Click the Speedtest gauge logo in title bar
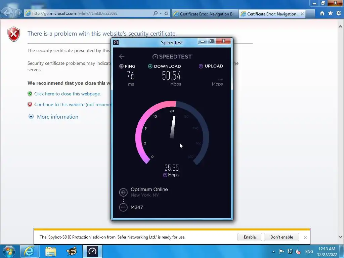This screenshot has height=258, width=344. (x=116, y=42)
